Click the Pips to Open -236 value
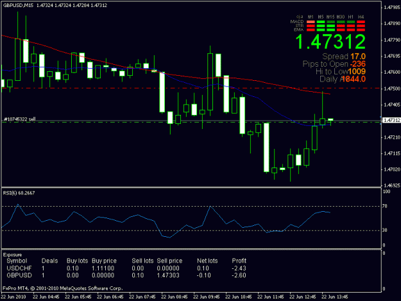 coord(357,64)
